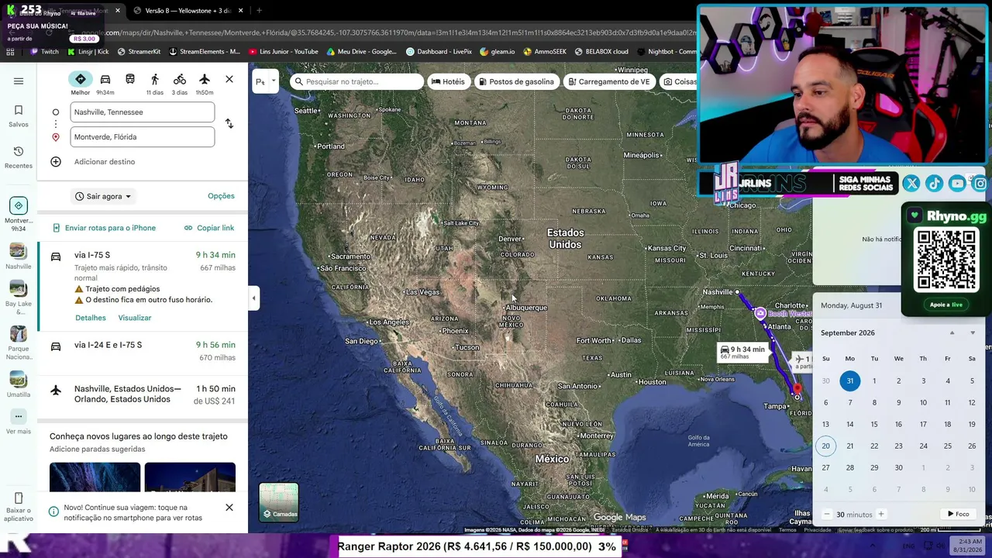The height and width of the screenshot is (558, 992).
Task: Select the 15th in the calendar
Action: [874, 424]
